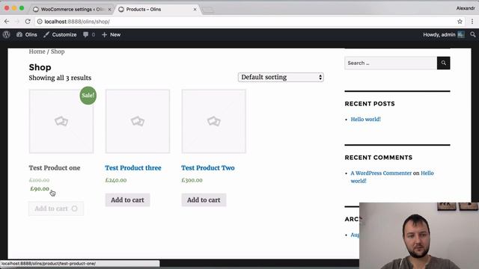Image resolution: width=479 pixels, height=269 pixels.
Task: Open A WordPress Commenter link
Action: click(381, 173)
